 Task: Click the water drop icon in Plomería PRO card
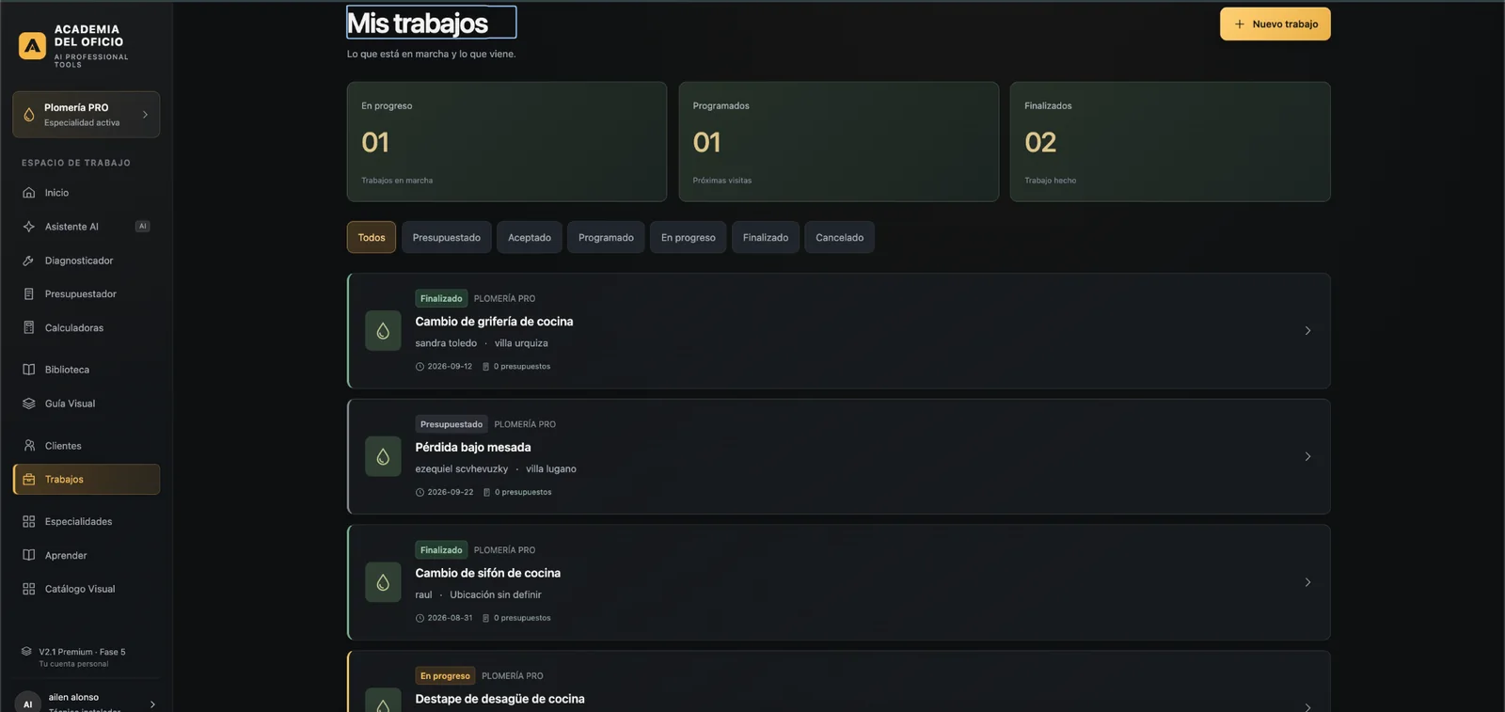(29, 115)
